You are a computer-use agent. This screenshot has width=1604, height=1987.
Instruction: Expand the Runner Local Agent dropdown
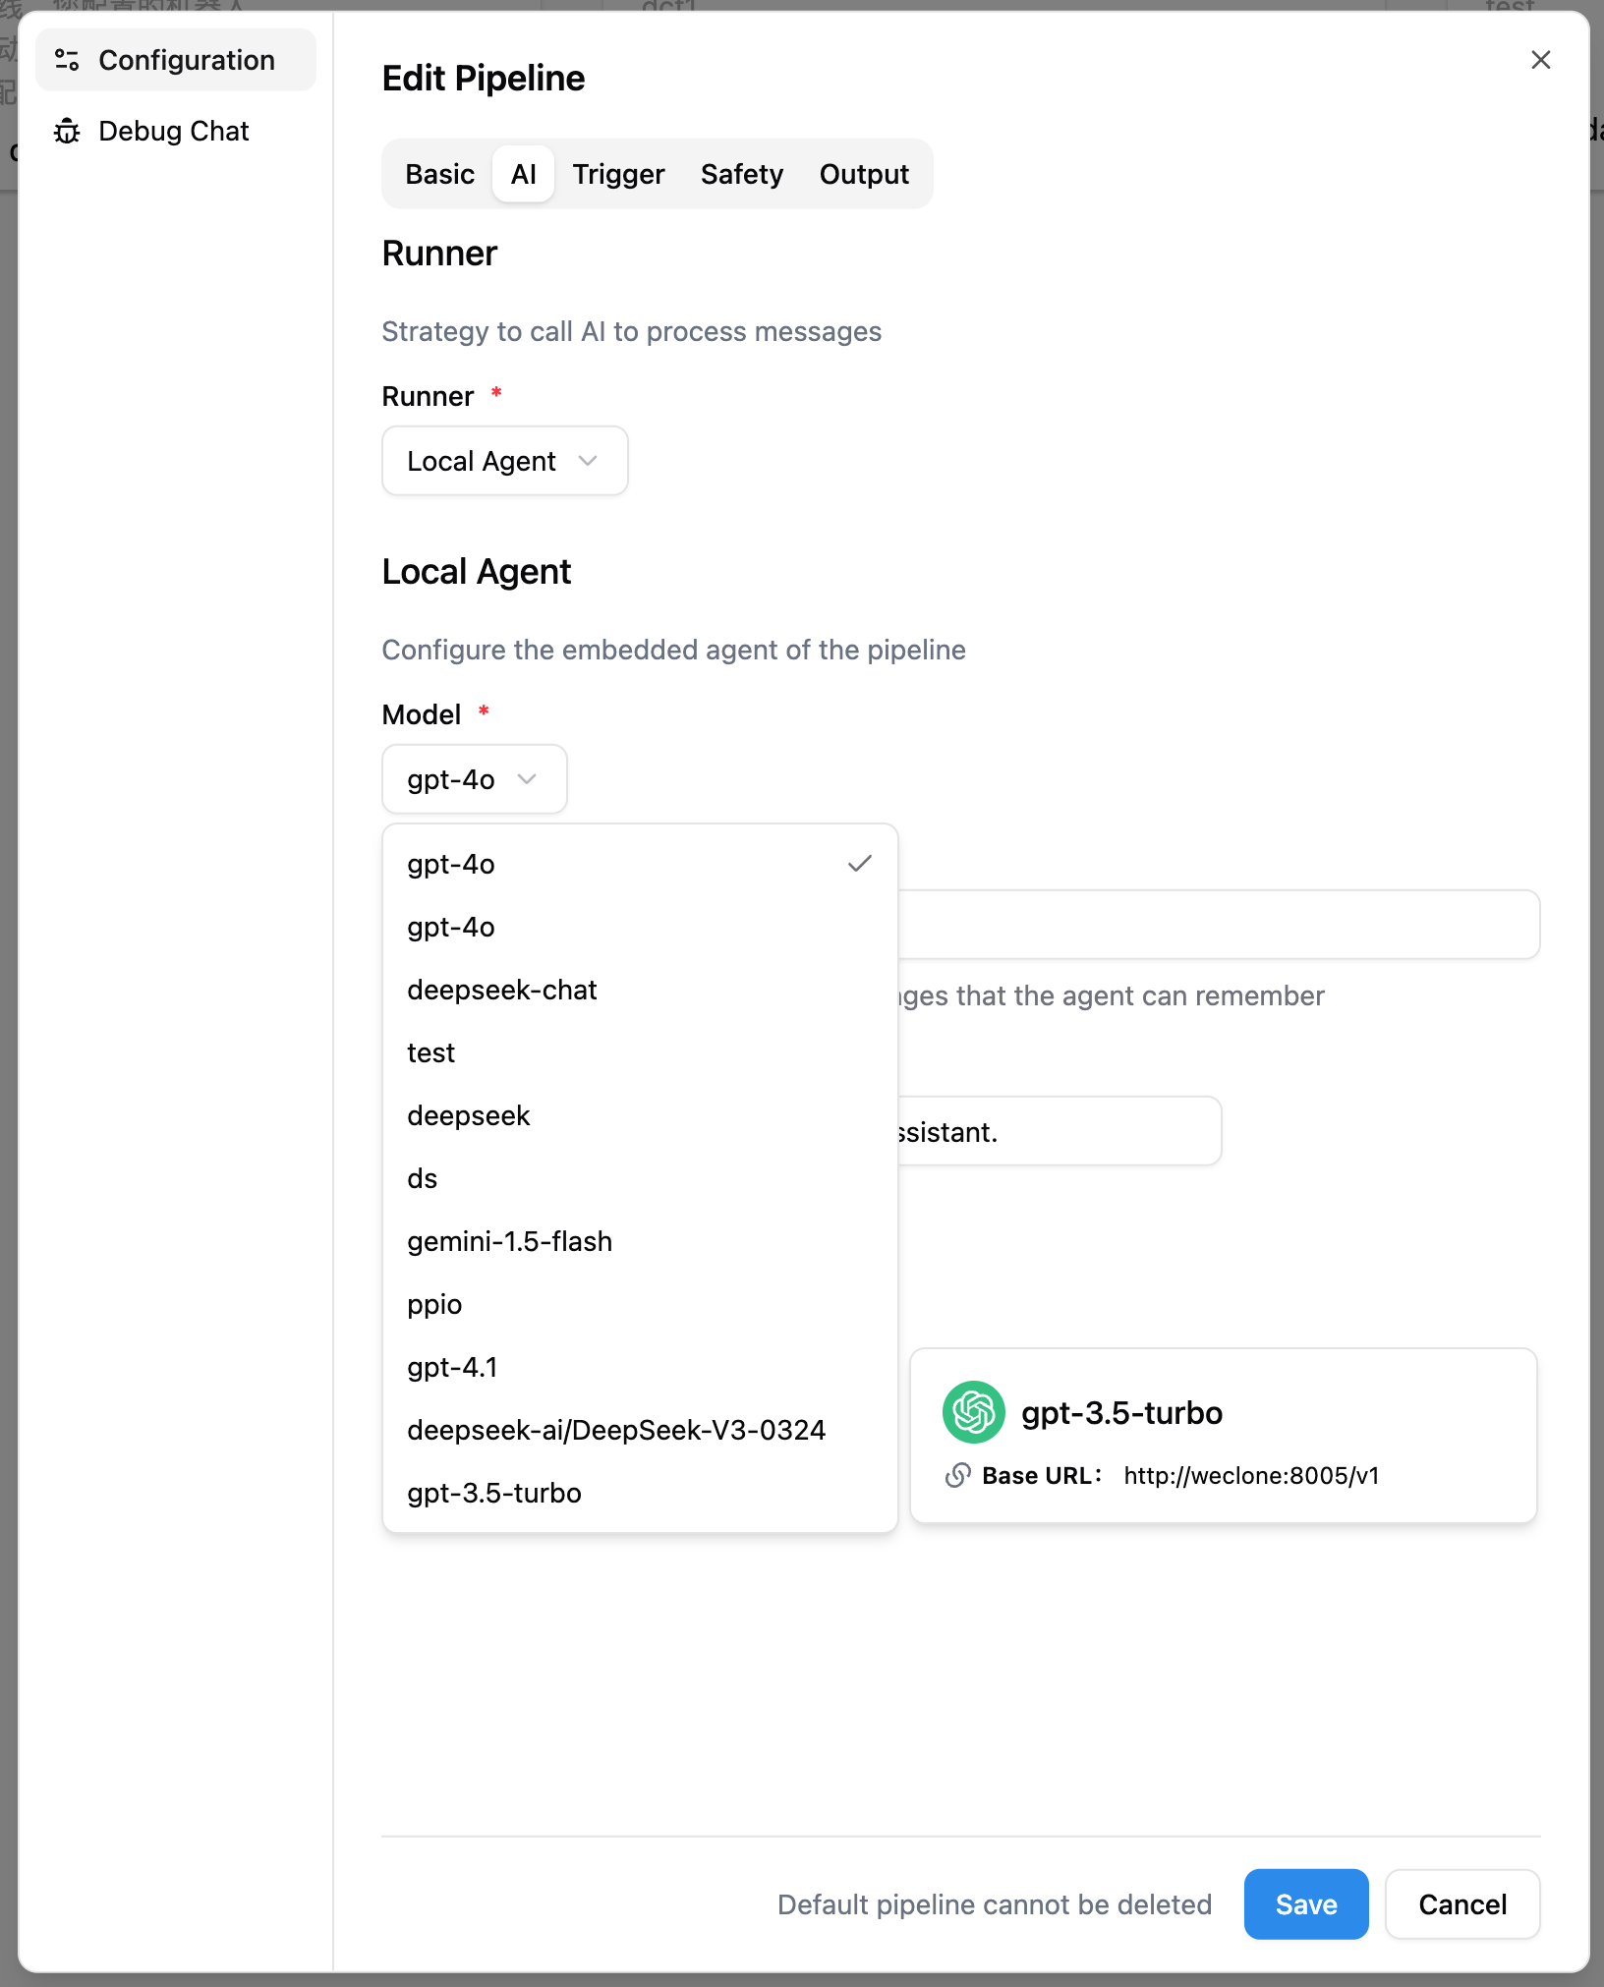click(504, 461)
